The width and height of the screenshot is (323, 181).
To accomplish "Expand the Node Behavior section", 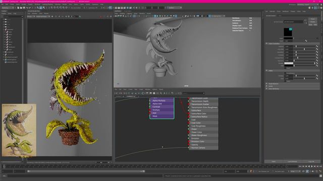I will pos(266,83).
